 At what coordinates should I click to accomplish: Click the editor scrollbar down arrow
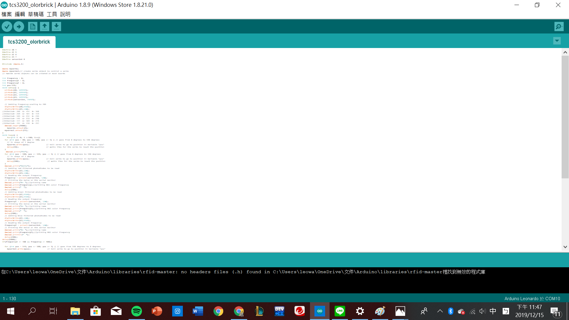tap(565, 247)
